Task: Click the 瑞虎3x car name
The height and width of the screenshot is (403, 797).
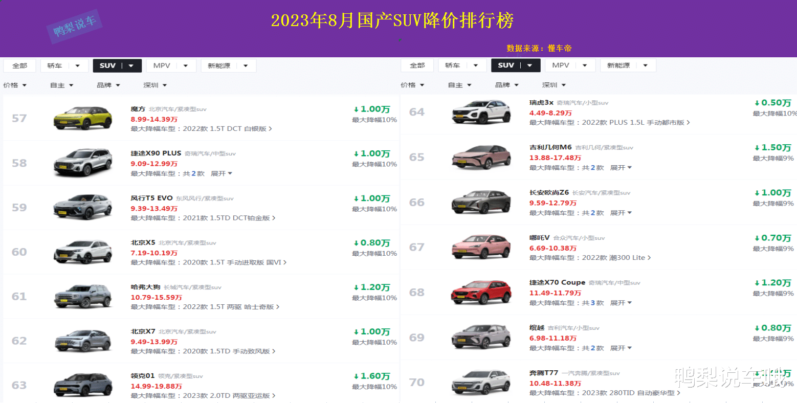Action: 541,103
